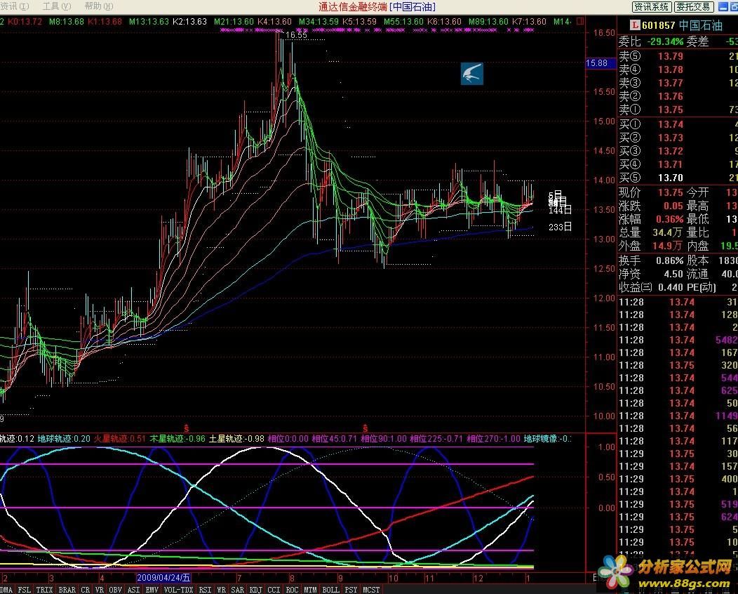This screenshot has height=594, width=738.
Task: Click the 买③ price 13.72
Action: (x=670, y=151)
